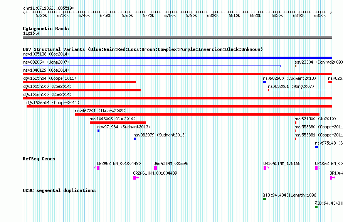Viewport: 343px width, 222px height.
Task: Click the dgv1056n100 (Coe2014) red bar
Action: coord(177,98)
